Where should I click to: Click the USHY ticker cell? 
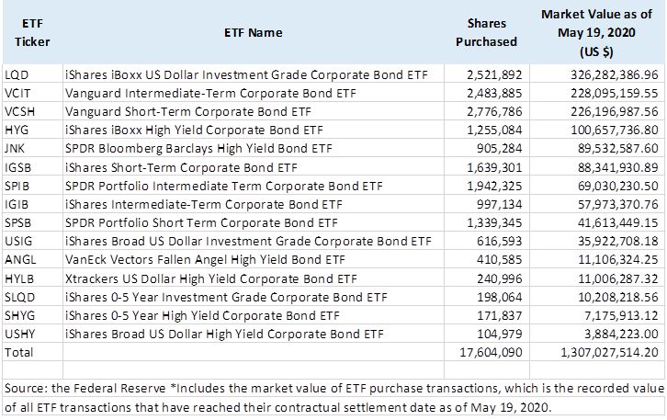coord(33,334)
